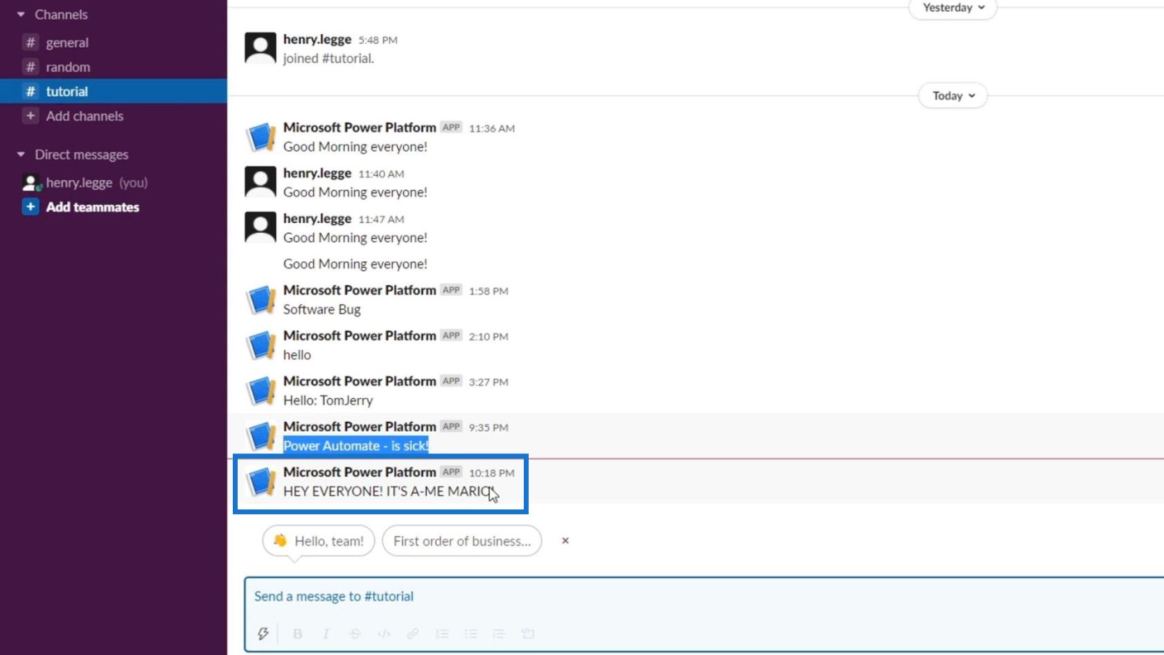This screenshot has width=1164, height=655.
Task: Open the lightning bolt shortcuts menu
Action: [263, 634]
